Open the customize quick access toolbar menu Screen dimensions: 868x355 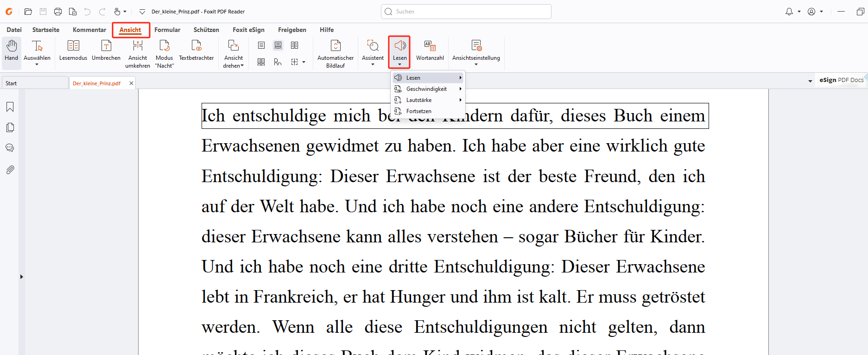tap(142, 12)
